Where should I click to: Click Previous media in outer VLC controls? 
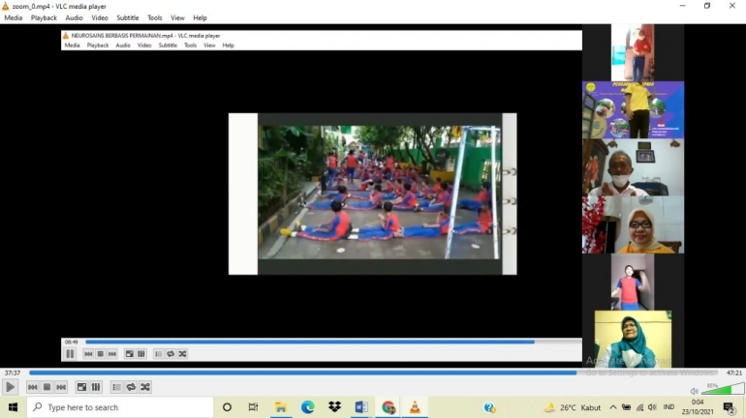tap(32, 387)
